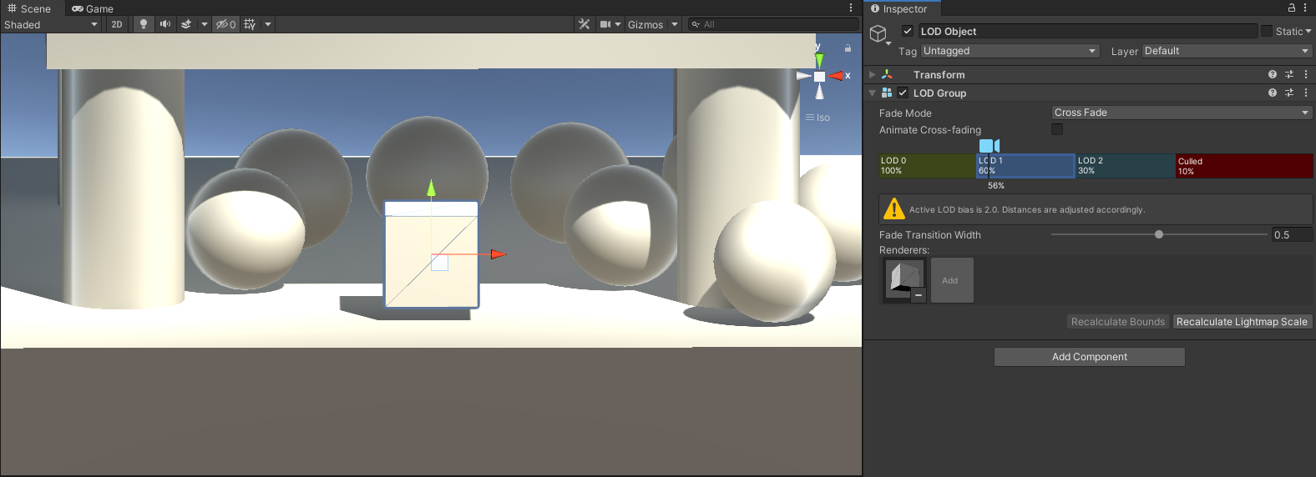The height and width of the screenshot is (477, 1316).
Task: Click the Add Component button
Action: point(1089,357)
